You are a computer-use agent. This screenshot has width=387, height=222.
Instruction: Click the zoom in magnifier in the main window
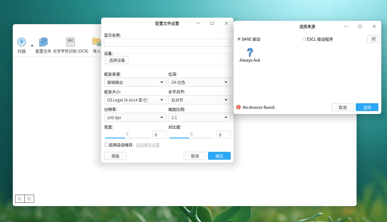pos(29,199)
